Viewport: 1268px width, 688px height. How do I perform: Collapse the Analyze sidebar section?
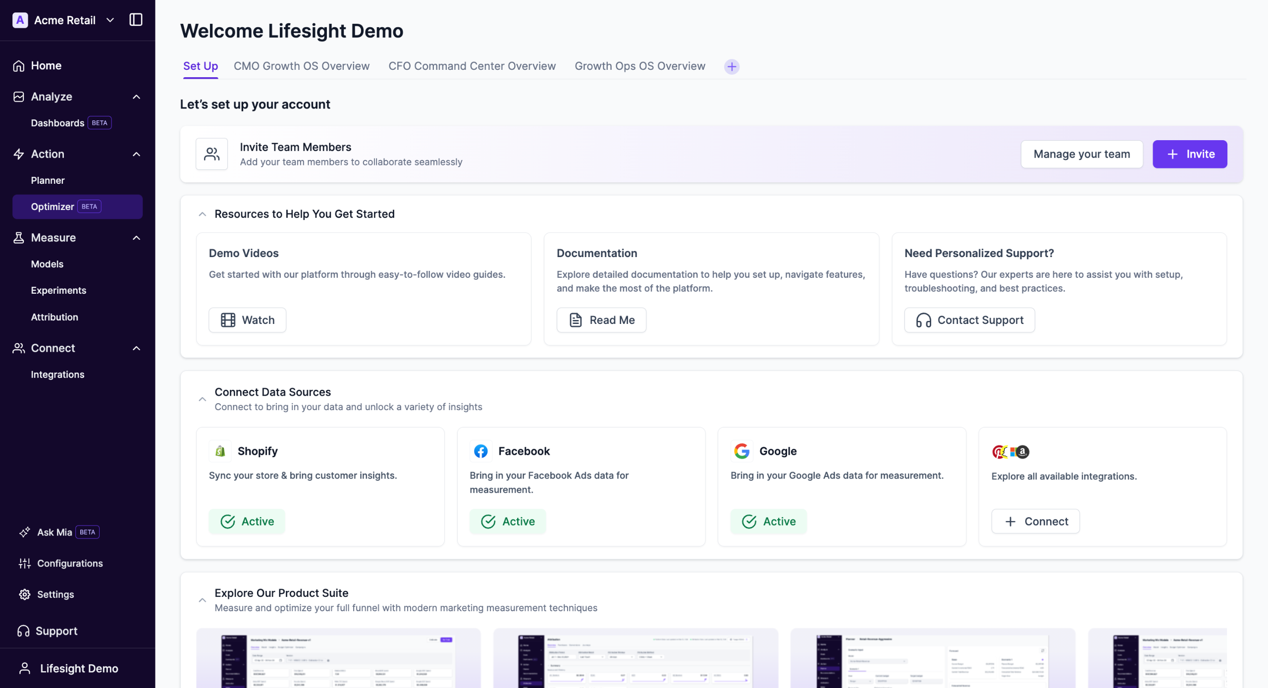point(136,97)
